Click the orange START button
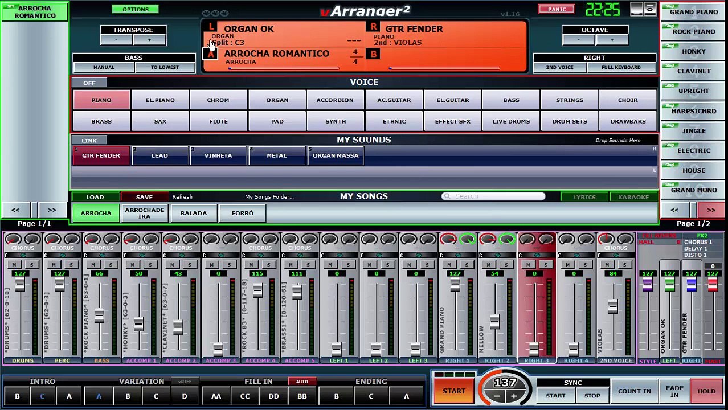The height and width of the screenshot is (410, 728). click(x=454, y=391)
